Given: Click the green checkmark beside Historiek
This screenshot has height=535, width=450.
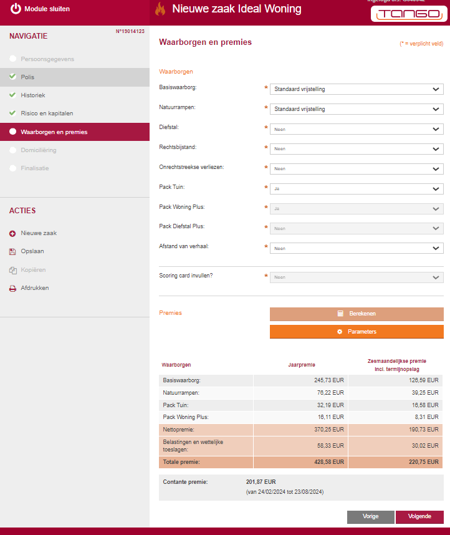Looking at the screenshot, I should (12, 95).
